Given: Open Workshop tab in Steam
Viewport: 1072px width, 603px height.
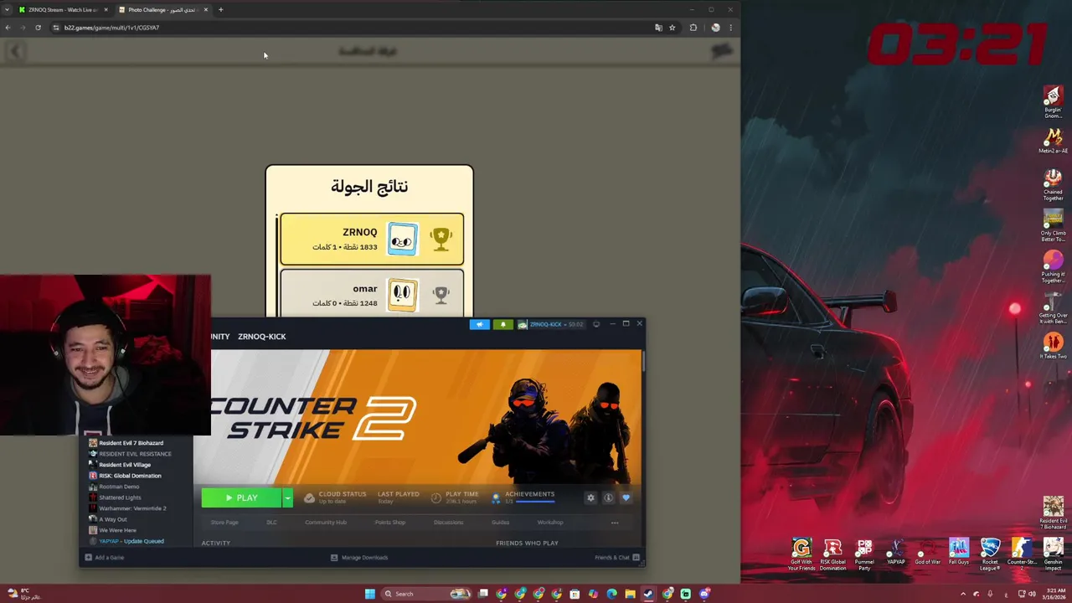Looking at the screenshot, I should pyautogui.click(x=550, y=523).
